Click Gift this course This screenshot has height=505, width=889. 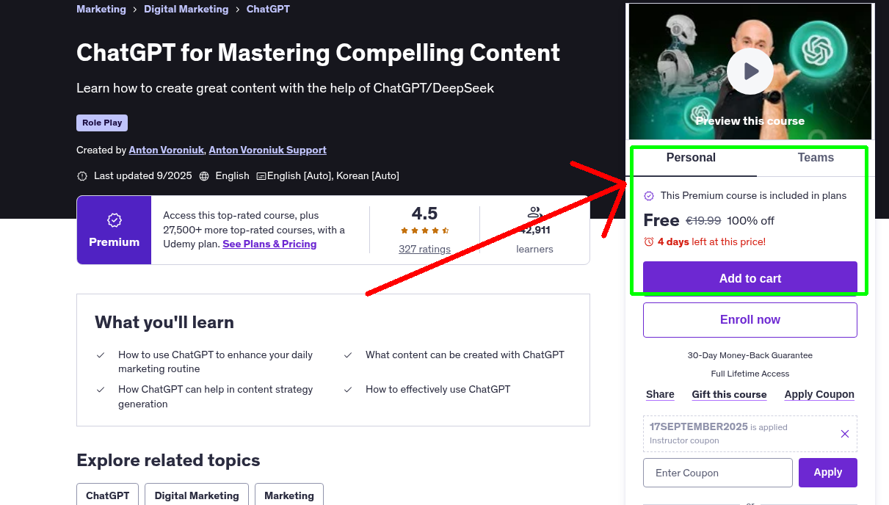pos(729,394)
